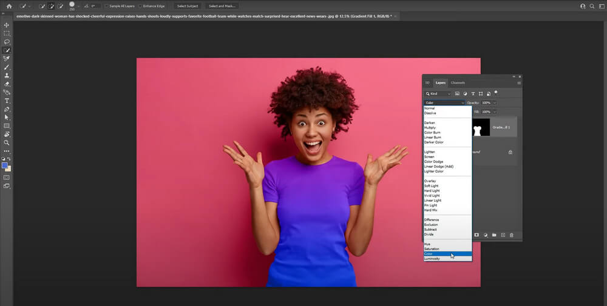607x306 pixels.
Task: Click the Home icon
Action: coord(9,6)
